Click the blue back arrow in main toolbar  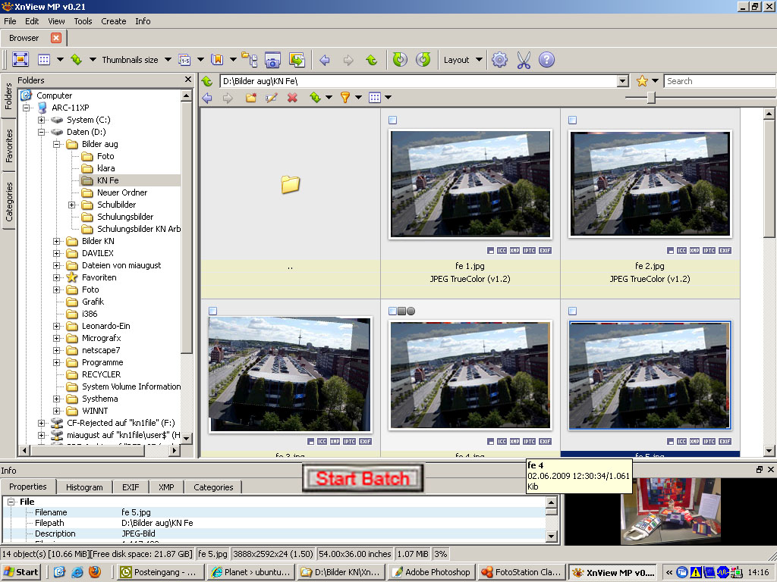(325, 61)
